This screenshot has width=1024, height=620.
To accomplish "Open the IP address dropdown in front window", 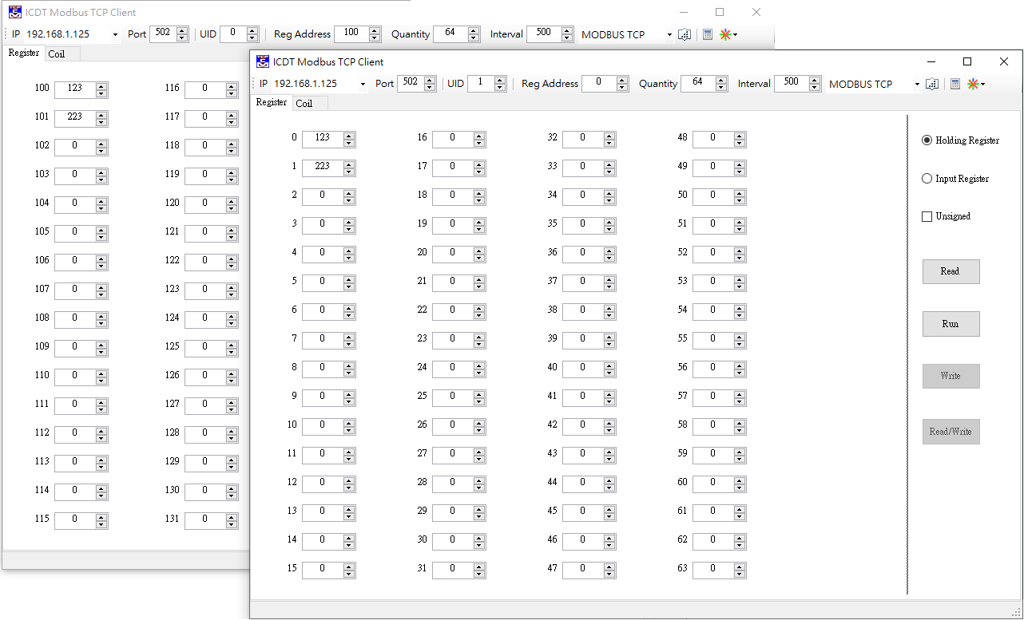I will click(363, 84).
